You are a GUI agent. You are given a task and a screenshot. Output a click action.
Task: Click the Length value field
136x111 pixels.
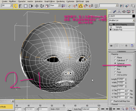121,79
